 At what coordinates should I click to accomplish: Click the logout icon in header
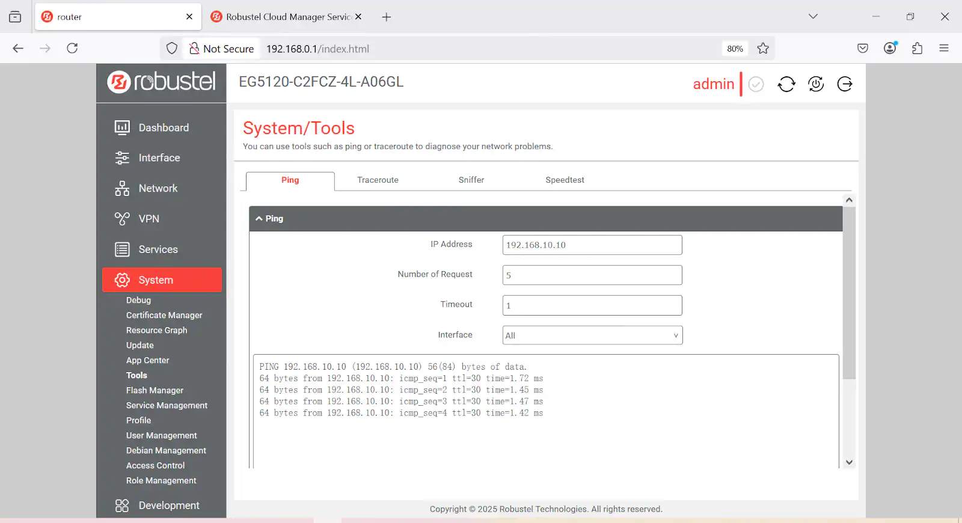[845, 84]
